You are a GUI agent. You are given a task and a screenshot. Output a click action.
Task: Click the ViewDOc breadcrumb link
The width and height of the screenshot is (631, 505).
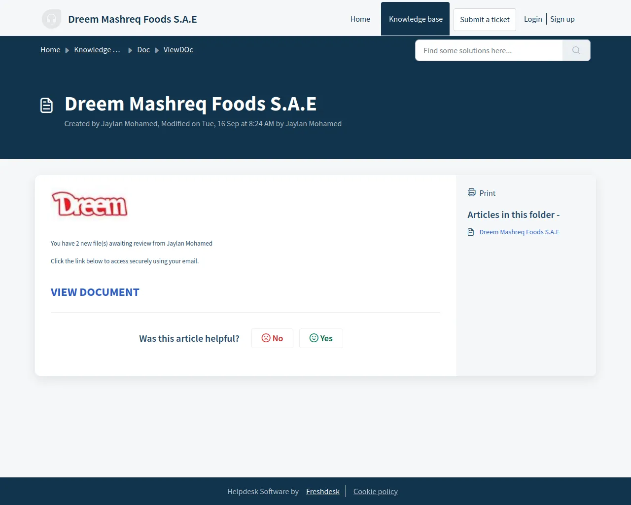[178, 50]
